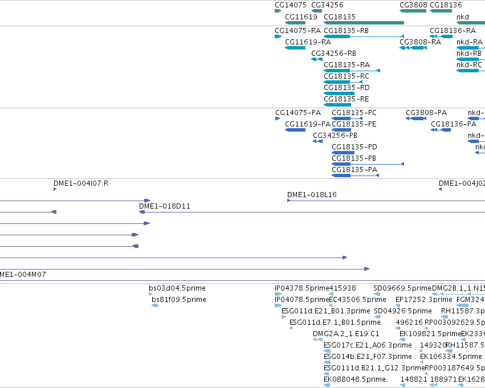Open the CG14075-RA transcript
Screen dimensions: 485x388
[297, 31]
